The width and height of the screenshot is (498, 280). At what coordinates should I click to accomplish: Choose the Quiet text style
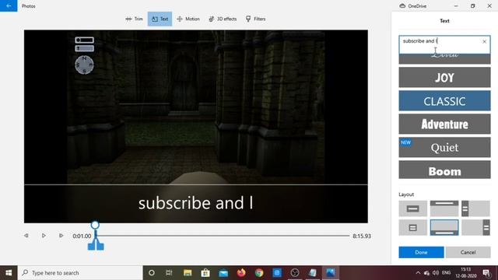(x=444, y=147)
